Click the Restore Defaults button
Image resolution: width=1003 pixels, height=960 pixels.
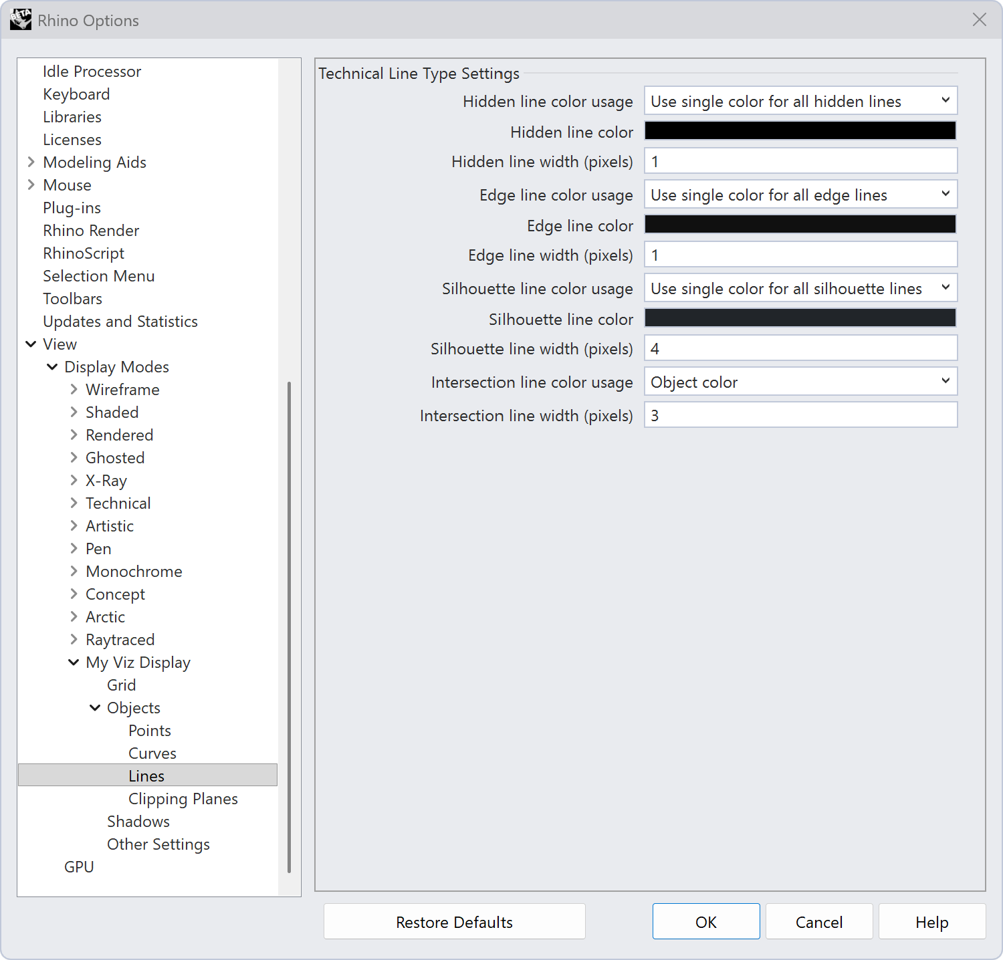(455, 922)
